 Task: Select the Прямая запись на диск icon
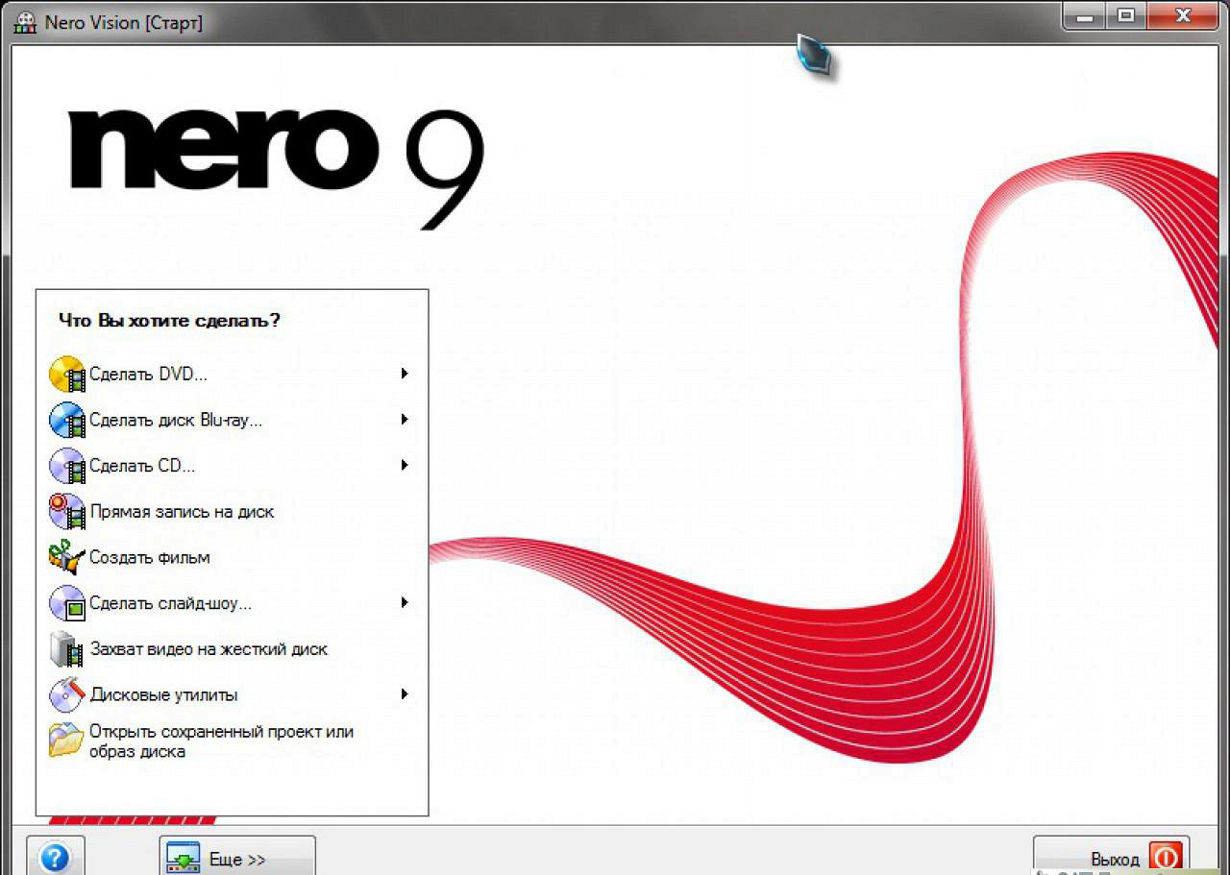(67, 512)
